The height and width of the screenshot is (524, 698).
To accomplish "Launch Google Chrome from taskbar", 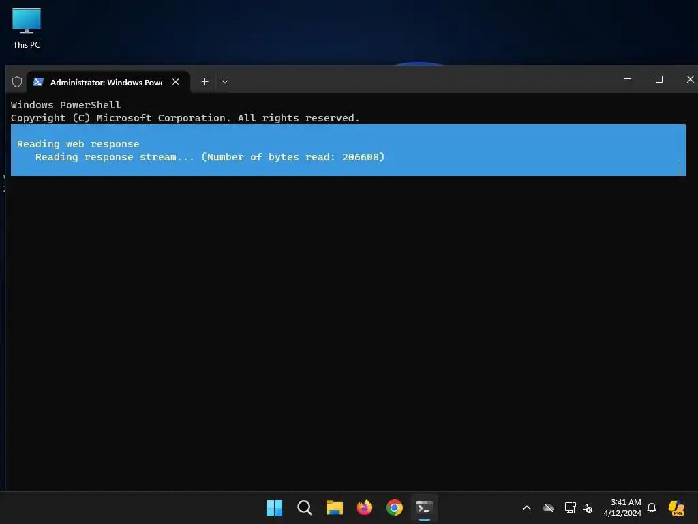I will click(x=395, y=508).
